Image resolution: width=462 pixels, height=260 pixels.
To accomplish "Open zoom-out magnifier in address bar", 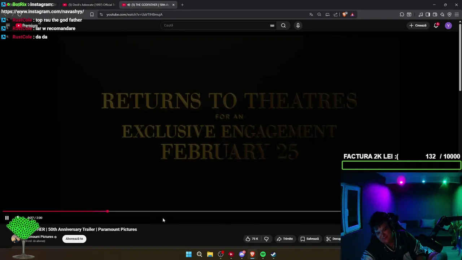I will point(319,14).
